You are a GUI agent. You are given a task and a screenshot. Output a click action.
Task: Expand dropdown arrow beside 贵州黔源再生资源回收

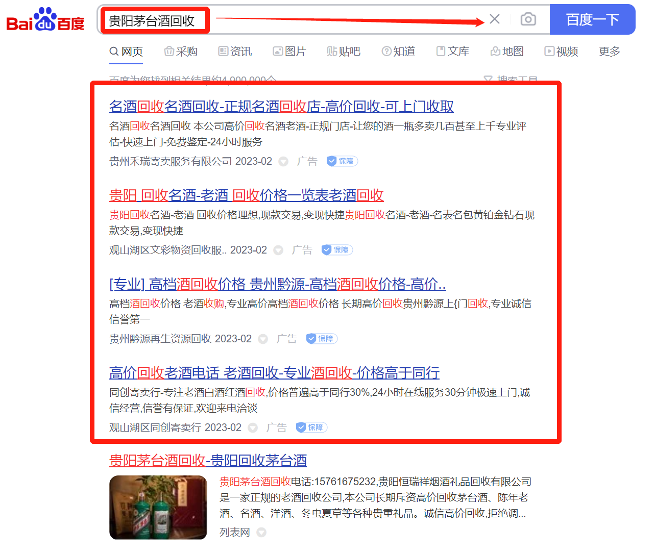point(263,339)
